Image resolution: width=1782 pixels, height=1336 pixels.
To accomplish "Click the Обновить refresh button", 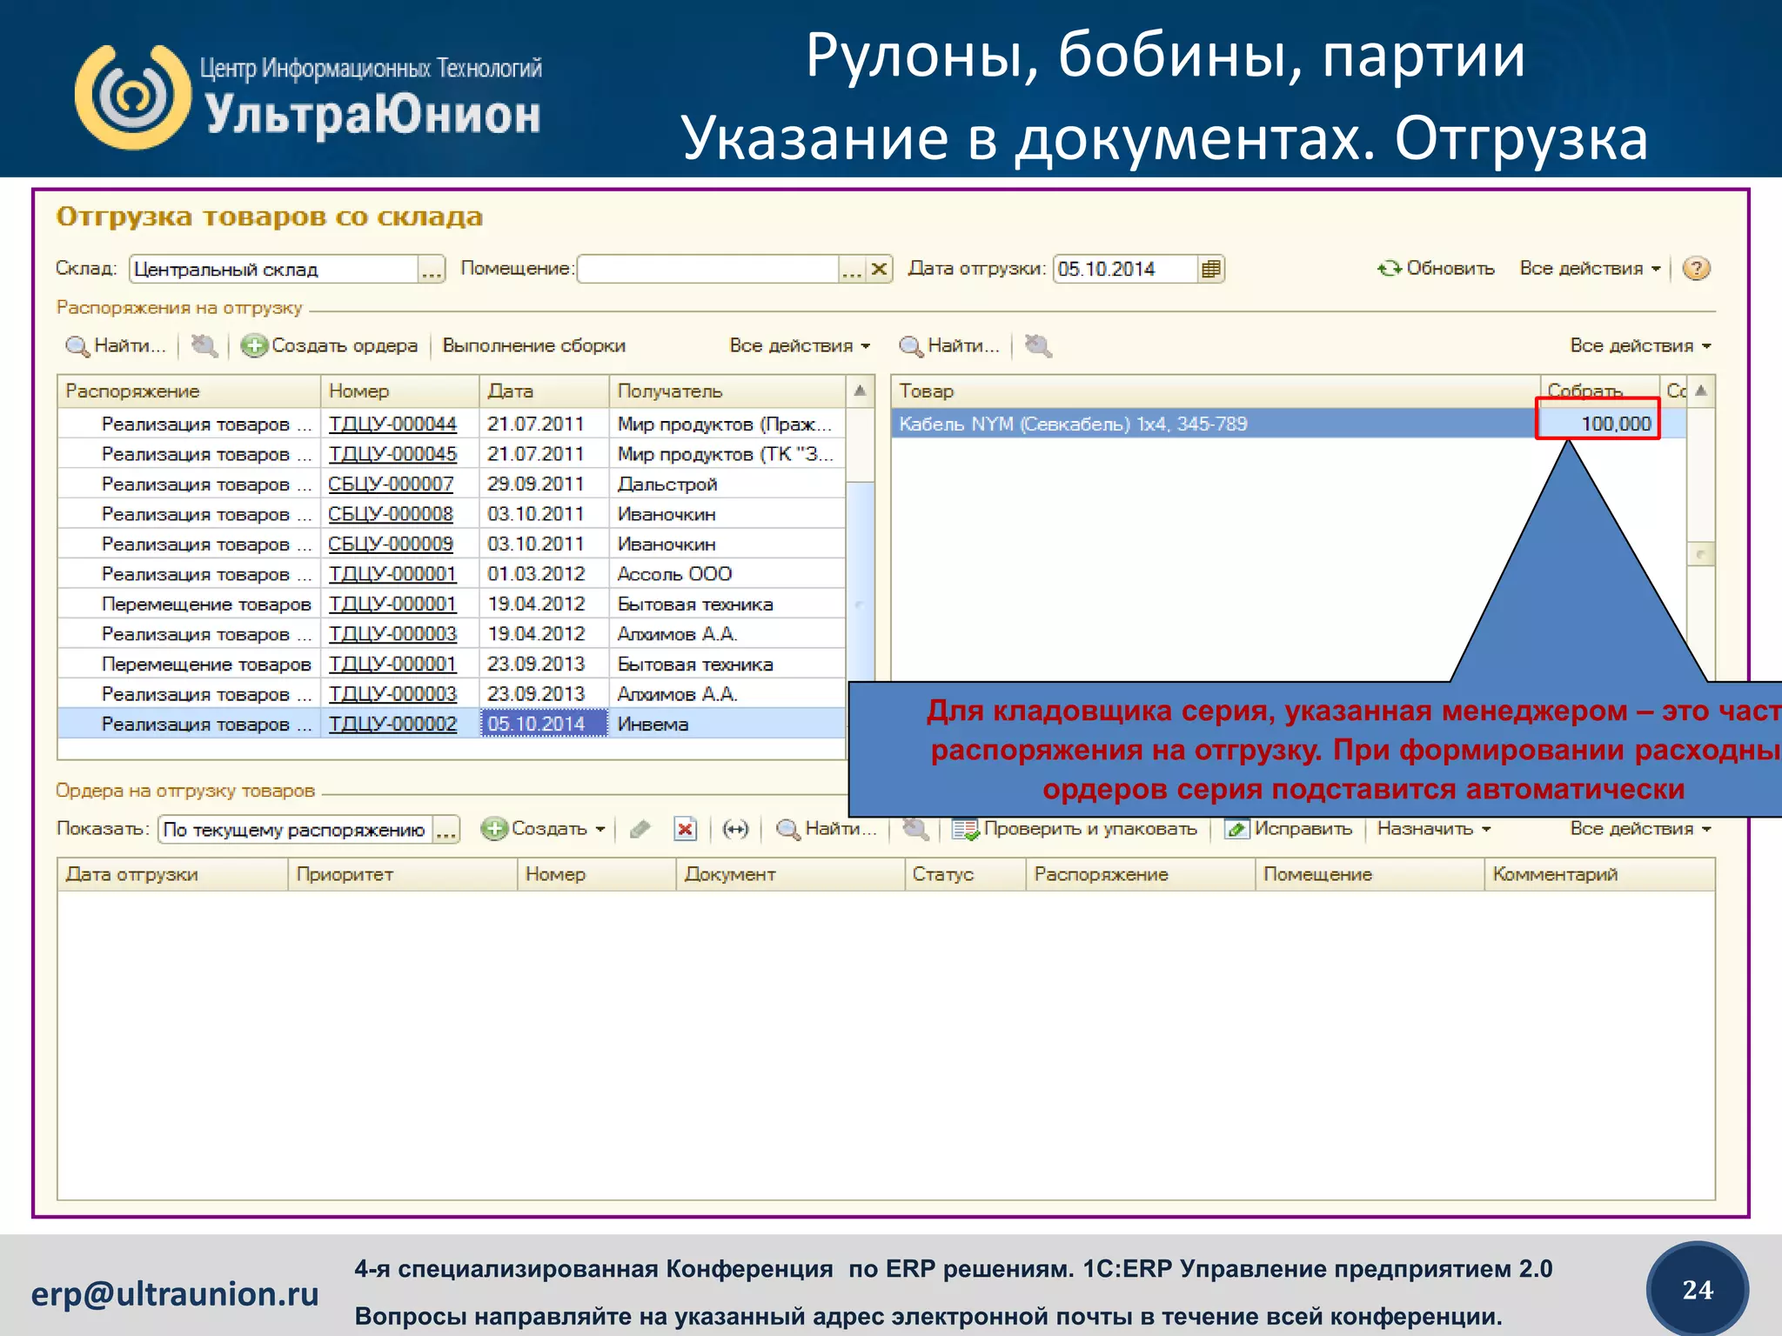I will (1437, 269).
